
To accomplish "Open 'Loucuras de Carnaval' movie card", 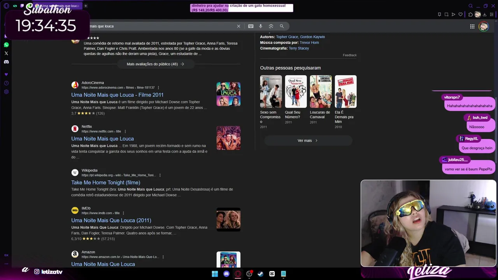I will 321,100.
